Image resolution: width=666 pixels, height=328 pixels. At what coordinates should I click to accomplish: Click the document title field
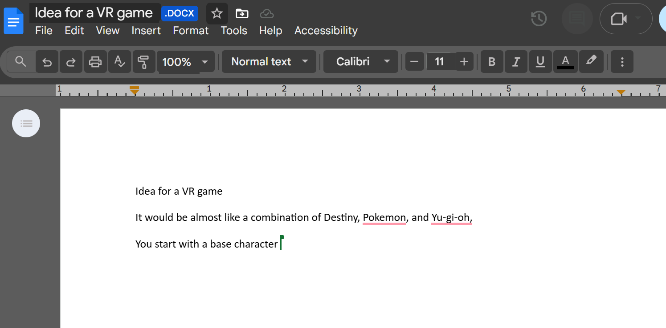(x=94, y=13)
